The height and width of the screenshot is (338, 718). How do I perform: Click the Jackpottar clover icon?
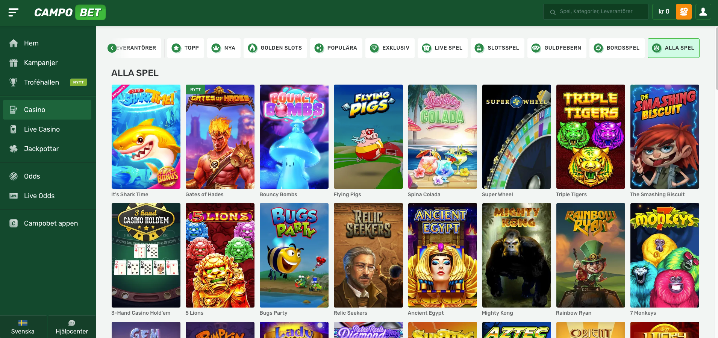(14, 149)
